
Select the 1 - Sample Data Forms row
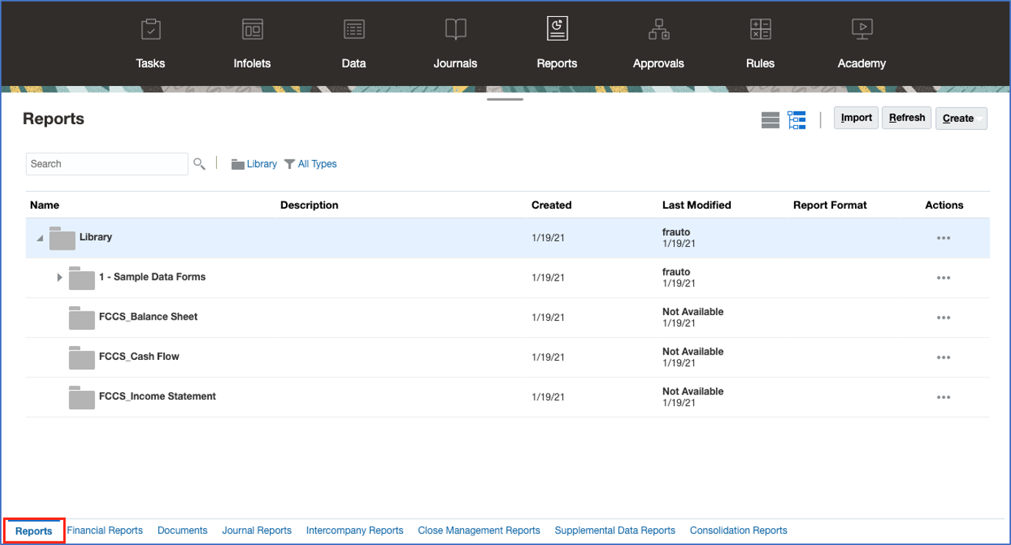(x=507, y=278)
